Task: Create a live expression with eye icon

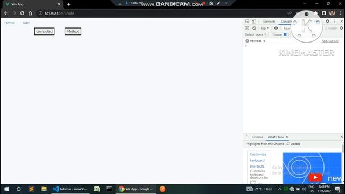Action: 275,28
